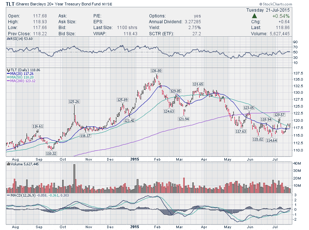Click the MA(50) 118.20 legend text
Image resolution: width=309 pixels, height=230 pixels.
tap(22, 77)
